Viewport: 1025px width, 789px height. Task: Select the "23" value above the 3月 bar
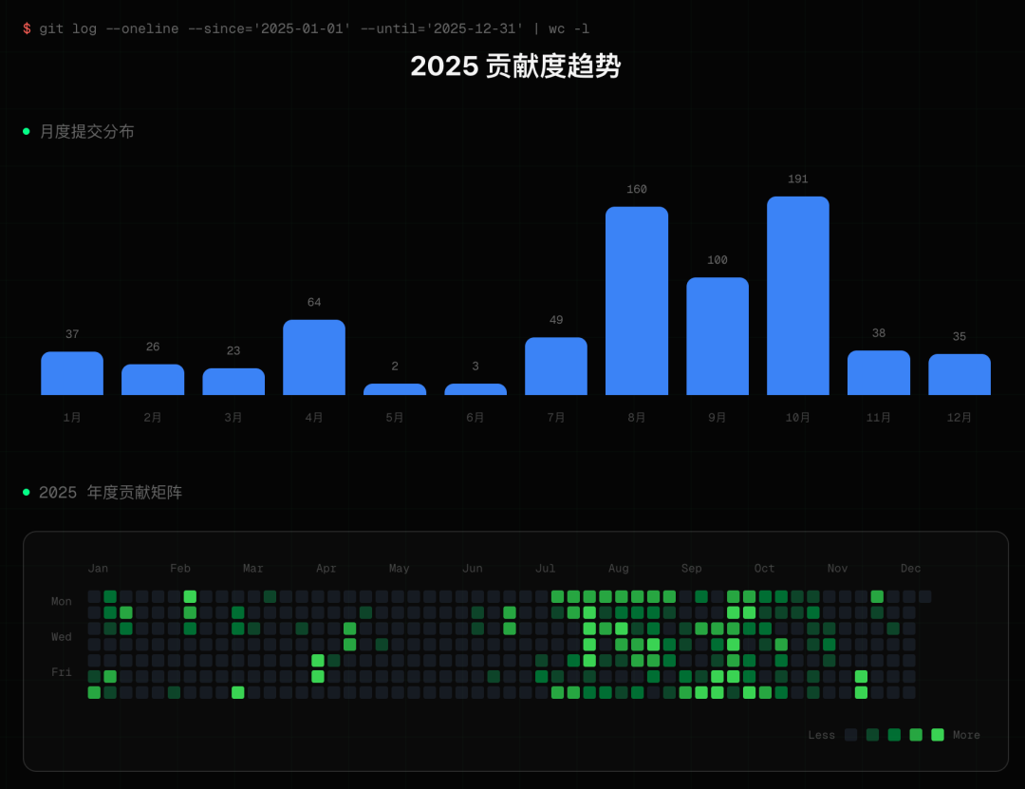tap(233, 350)
